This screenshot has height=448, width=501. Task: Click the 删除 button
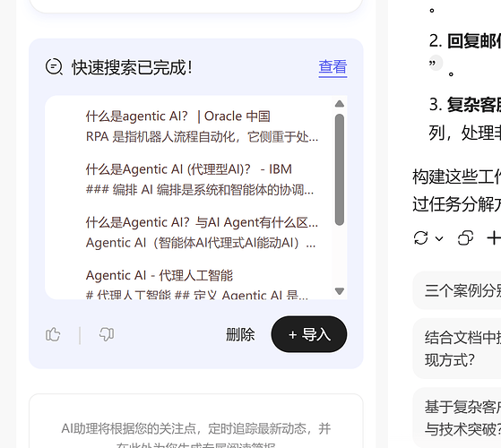click(x=240, y=334)
